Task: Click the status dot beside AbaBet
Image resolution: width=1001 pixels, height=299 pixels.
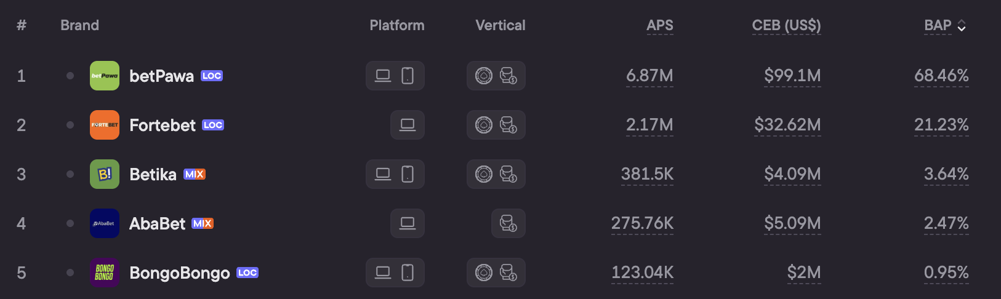Action: pos(70,223)
